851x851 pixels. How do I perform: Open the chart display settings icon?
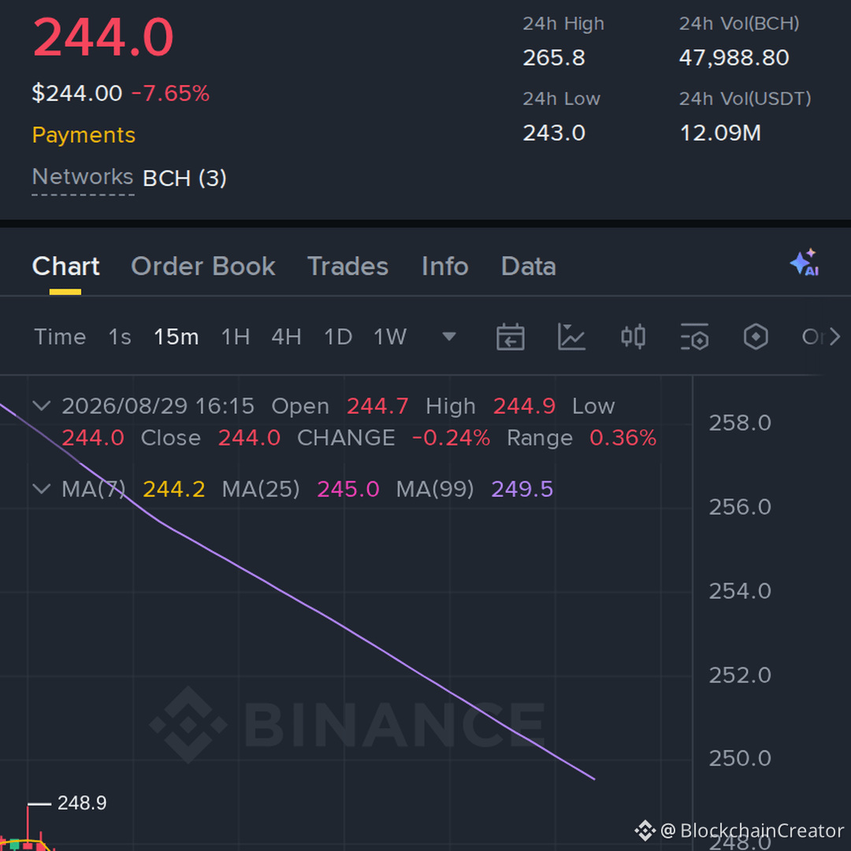tap(695, 337)
